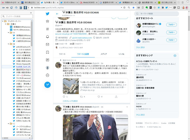Click the browser home button
Image resolution: width=190 pixels, height=140 pixels.
[x=16, y=8]
